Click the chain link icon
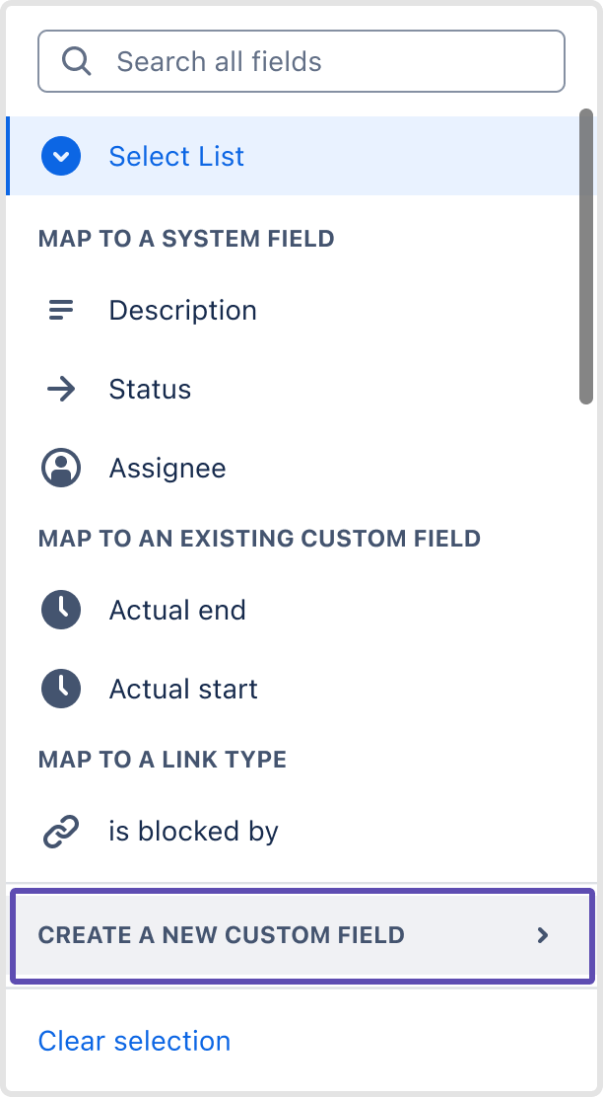The width and height of the screenshot is (603, 1097). [x=61, y=832]
